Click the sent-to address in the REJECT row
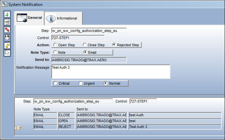Image resolution: width=225 pixels, height=140 pixels. (x=102, y=127)
